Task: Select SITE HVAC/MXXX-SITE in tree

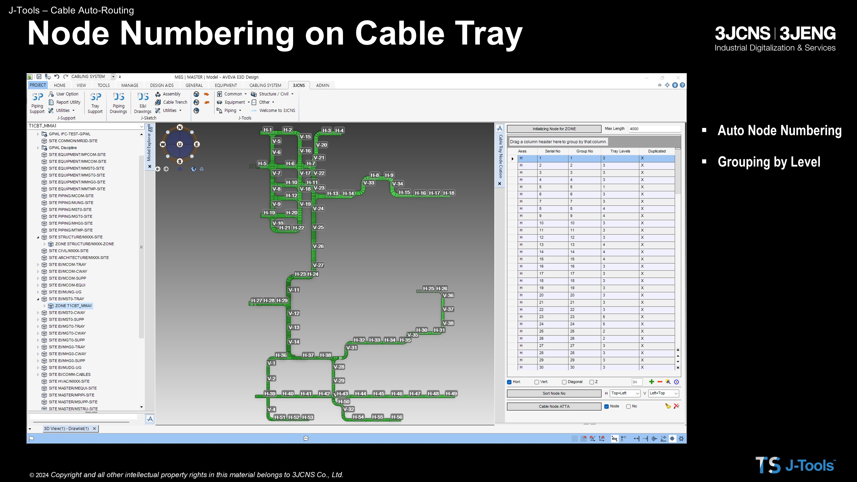Action: 69,381
